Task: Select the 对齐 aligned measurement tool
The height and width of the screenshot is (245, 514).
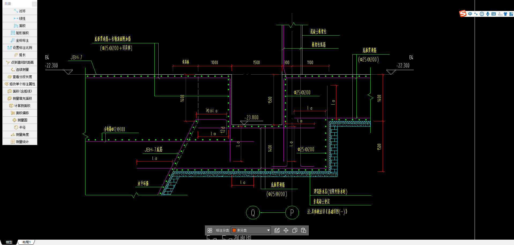Action: coord(20,11)
